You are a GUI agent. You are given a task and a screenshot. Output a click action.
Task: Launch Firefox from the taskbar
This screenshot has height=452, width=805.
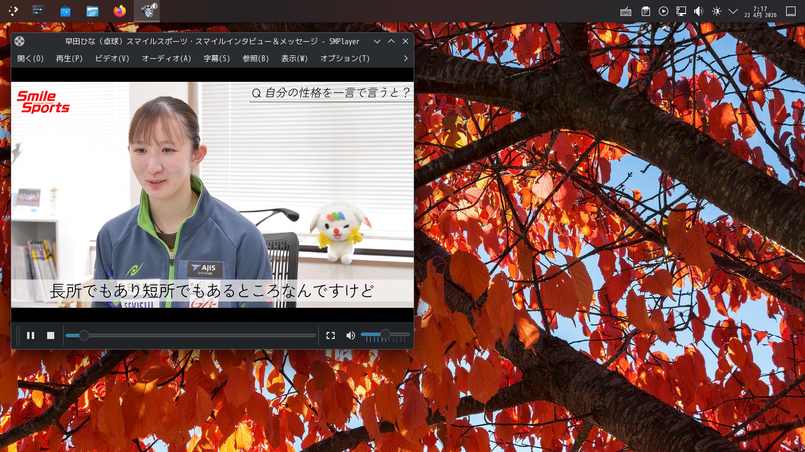pos(120,10)
